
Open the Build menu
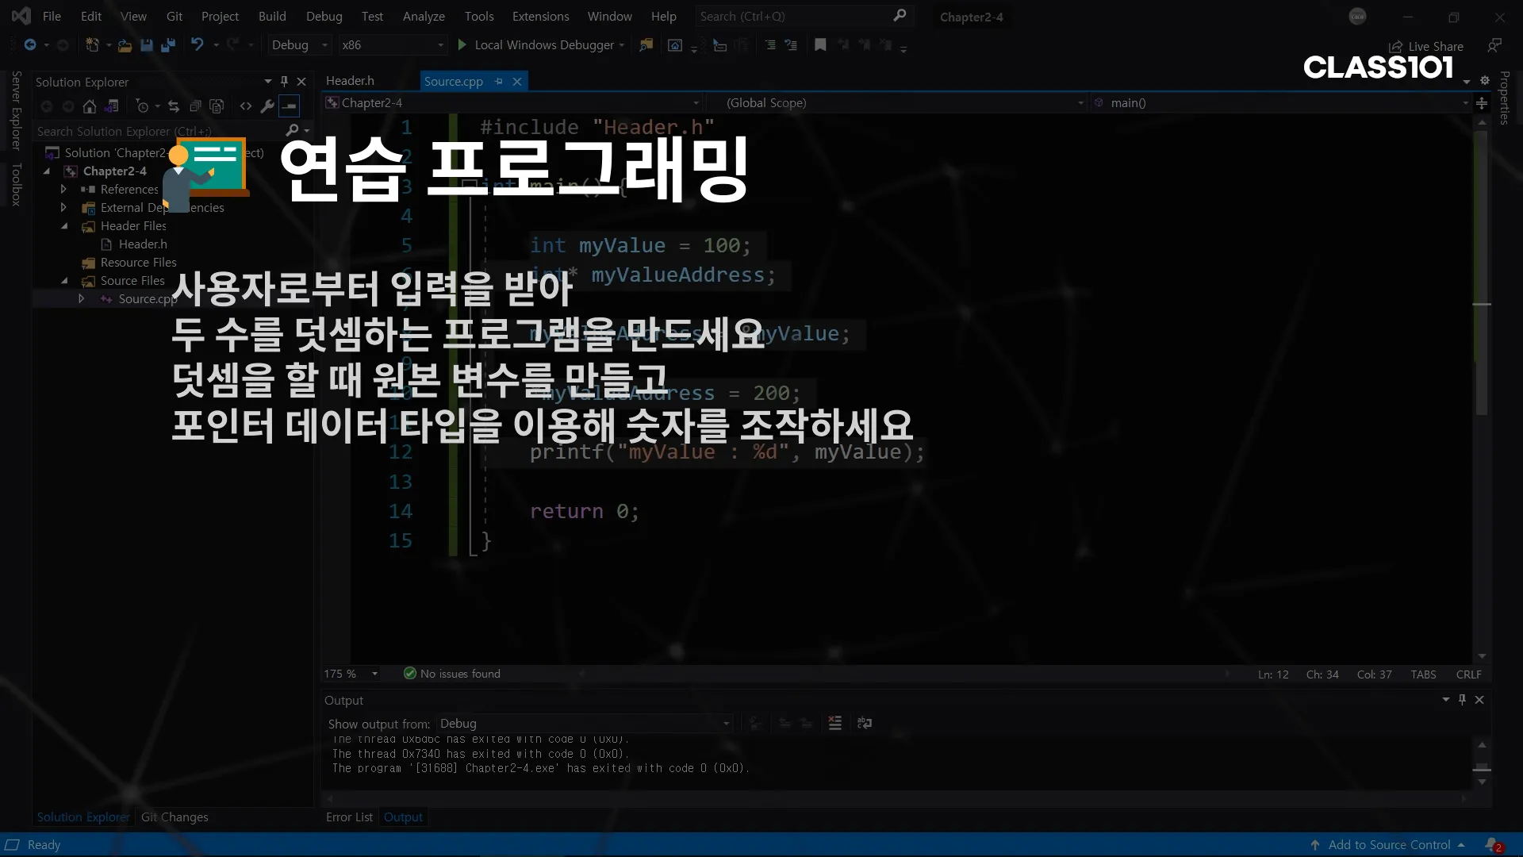click(x=271, y=16)
